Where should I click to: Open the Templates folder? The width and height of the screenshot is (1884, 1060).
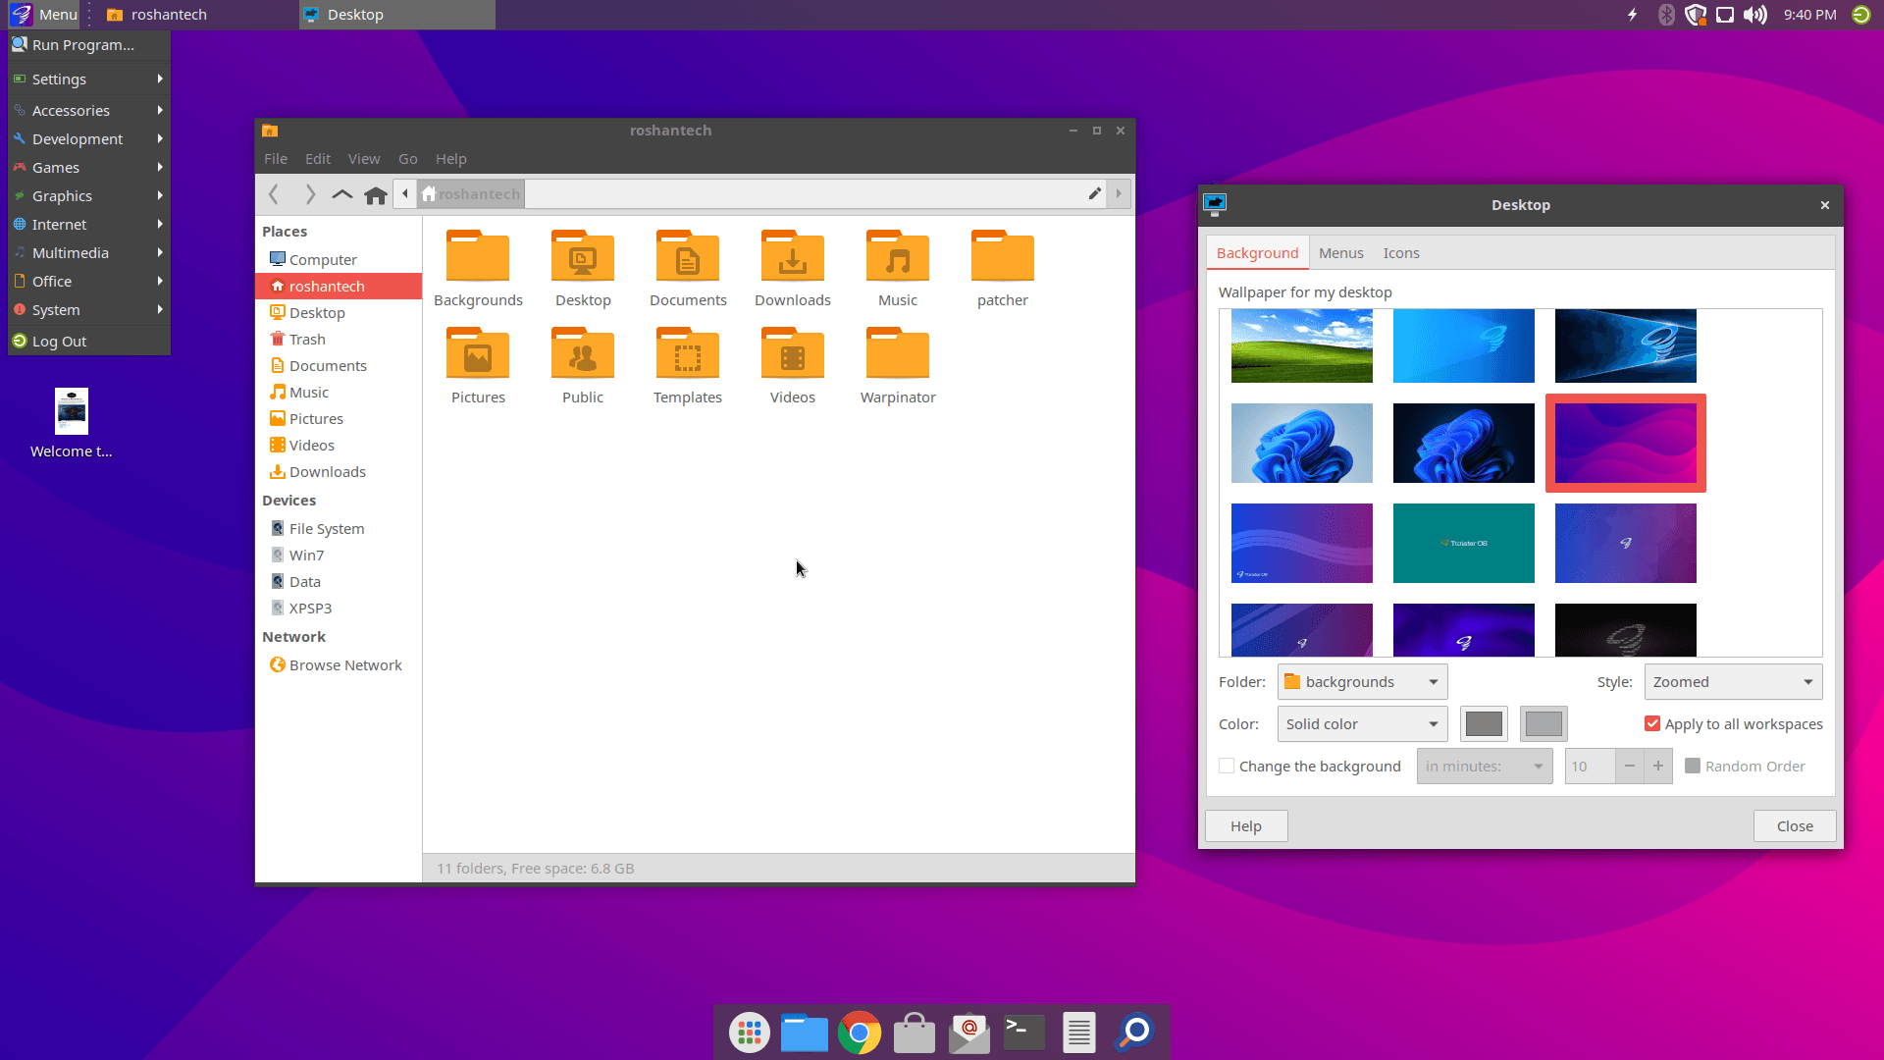click(x=688, y=354)
